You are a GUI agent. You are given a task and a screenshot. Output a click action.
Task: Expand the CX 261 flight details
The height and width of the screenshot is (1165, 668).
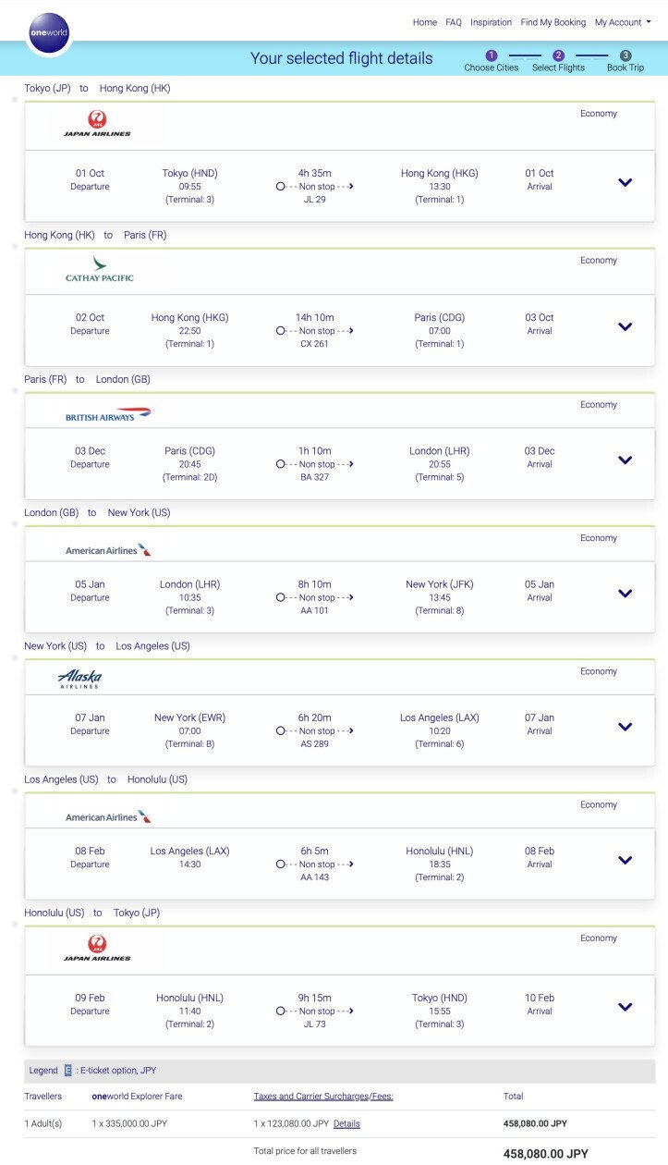(x=625, y=326)
